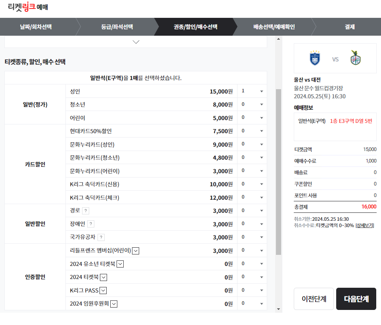Viewport: 381px width, 325px height.
Task: Click the help icon next to 국가유공자
Action: tap(101, 237)
